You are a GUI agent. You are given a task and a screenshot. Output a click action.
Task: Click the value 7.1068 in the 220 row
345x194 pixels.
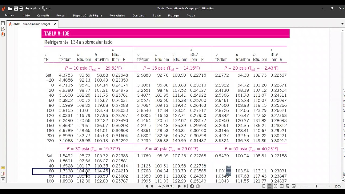(66, 141)
